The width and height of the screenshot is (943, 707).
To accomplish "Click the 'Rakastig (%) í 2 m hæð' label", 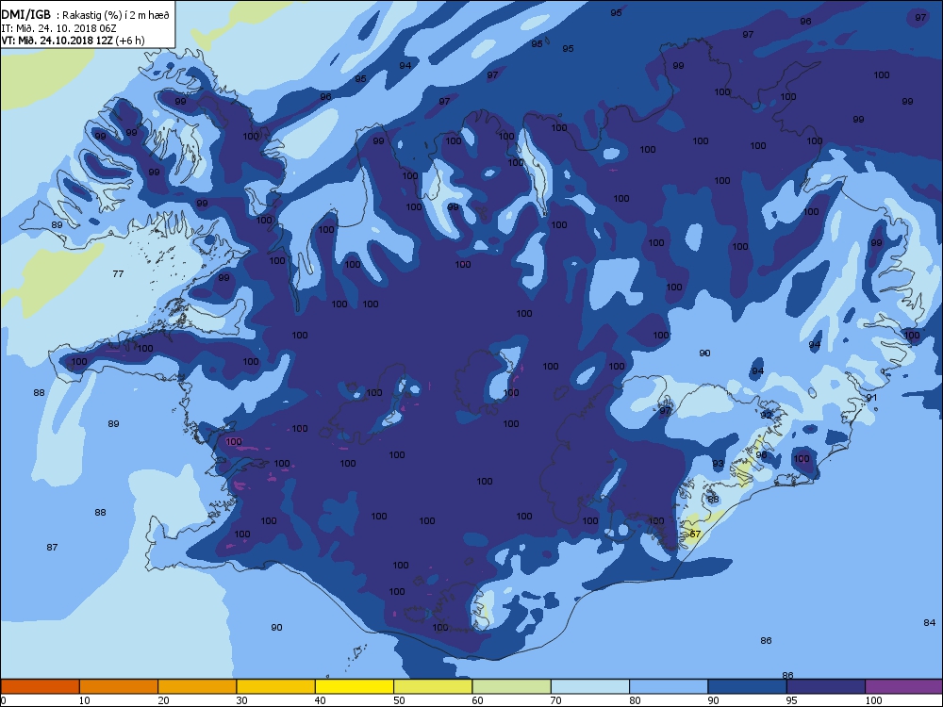I will pos(117,15).
